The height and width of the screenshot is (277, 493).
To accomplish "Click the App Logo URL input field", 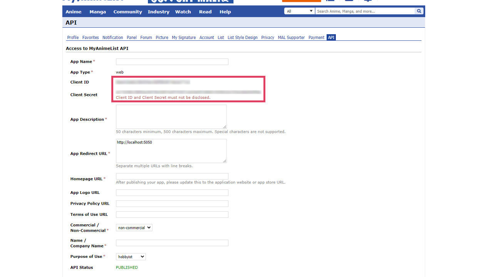I will point(172,193).
